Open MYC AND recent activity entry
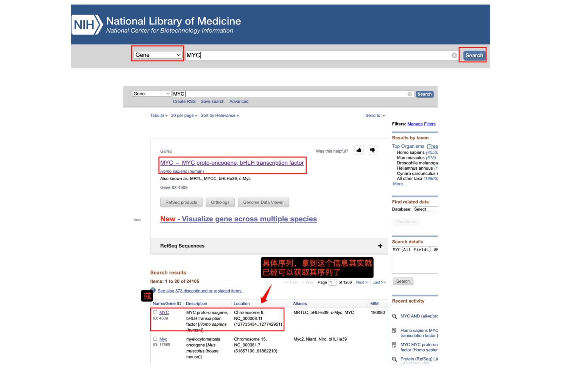The image size is (580, 371). pos(419,316)
